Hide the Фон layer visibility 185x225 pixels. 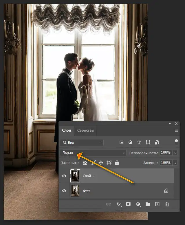click(64, 191)
